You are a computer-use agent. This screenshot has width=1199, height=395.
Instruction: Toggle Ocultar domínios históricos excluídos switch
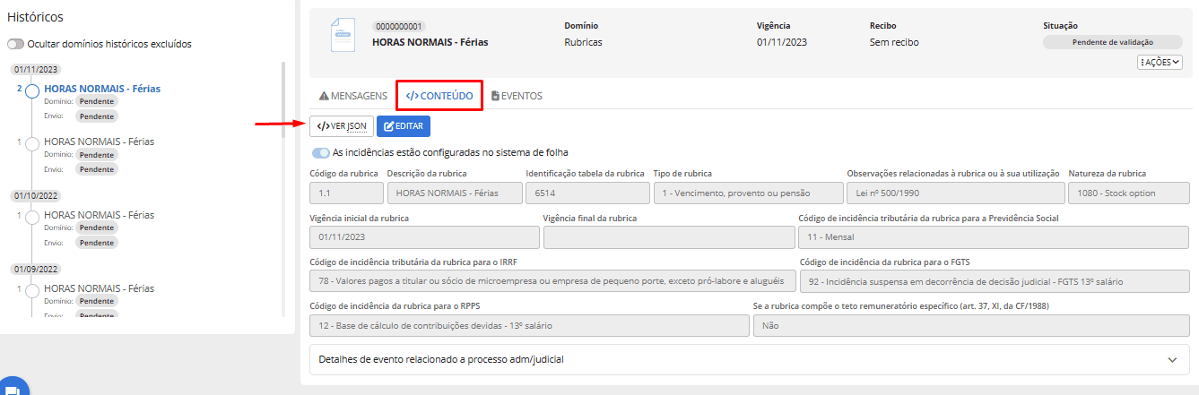coord(15,44)
